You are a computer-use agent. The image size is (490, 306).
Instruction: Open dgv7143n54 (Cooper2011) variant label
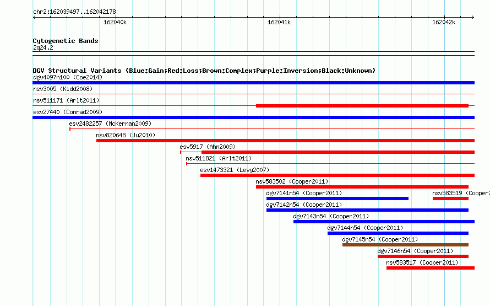point(331,216)
